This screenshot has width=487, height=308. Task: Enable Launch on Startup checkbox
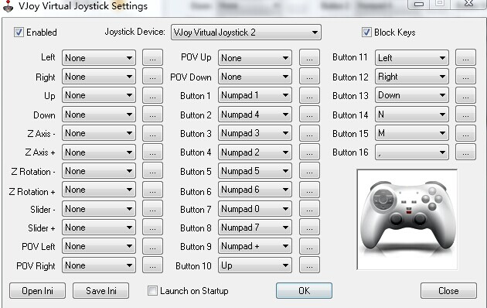[152, 291]
